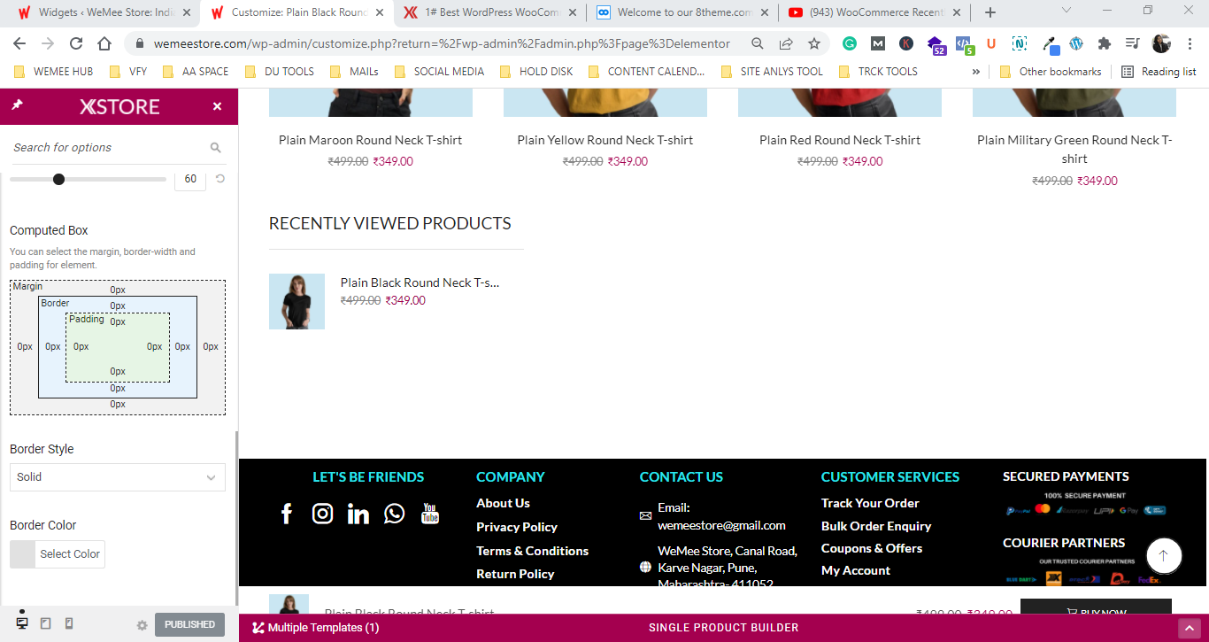Open the WordPress extension icon

[1076, 43]
